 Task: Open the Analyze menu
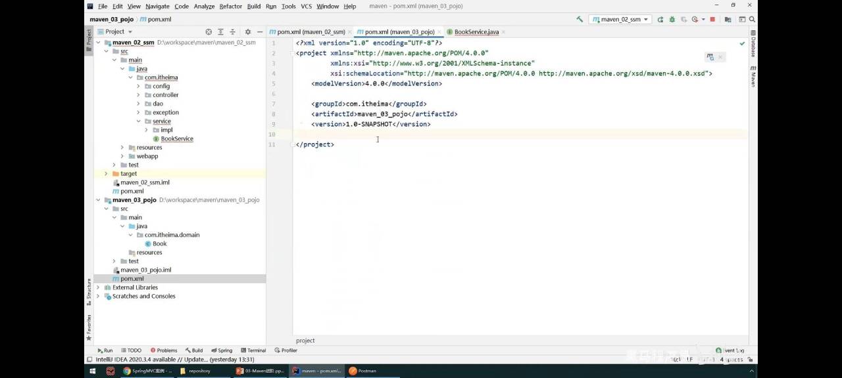tap(204, 6)
